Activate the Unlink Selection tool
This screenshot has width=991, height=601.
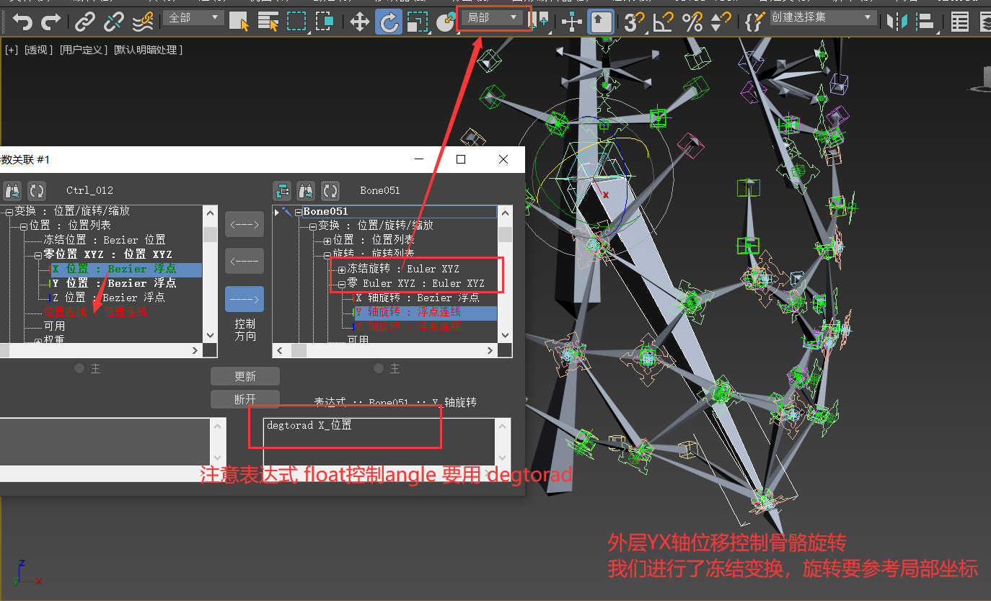click(x=113, y=22)
